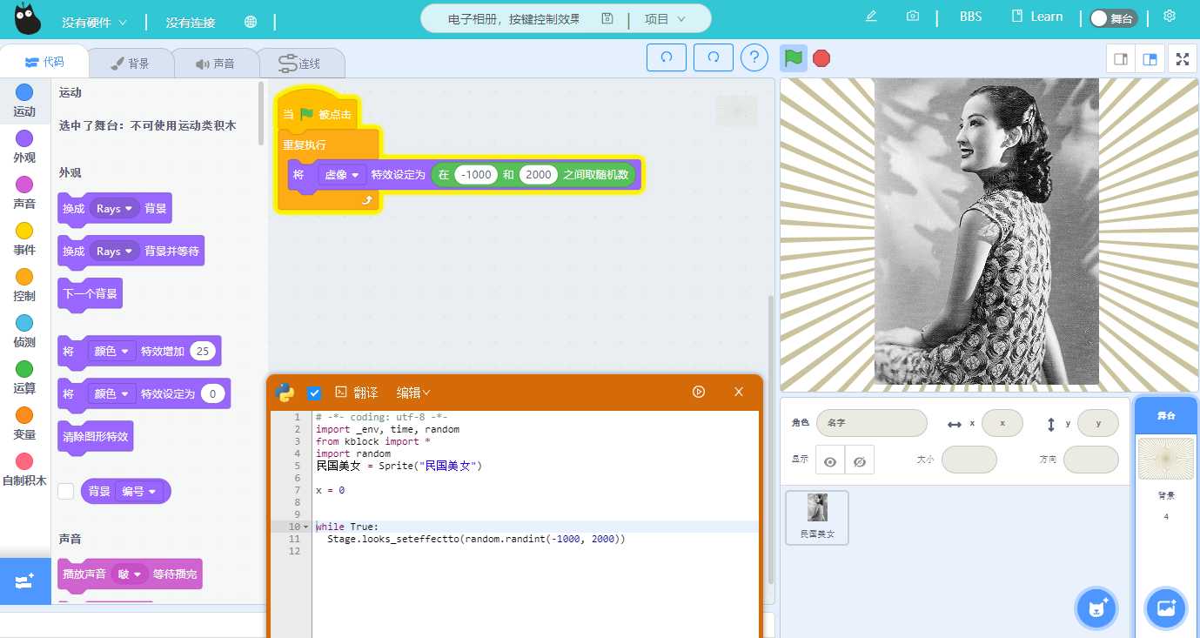1200x638 pixels.
Task: Click the pencil edit icon in header
Action: click(871, 17)
